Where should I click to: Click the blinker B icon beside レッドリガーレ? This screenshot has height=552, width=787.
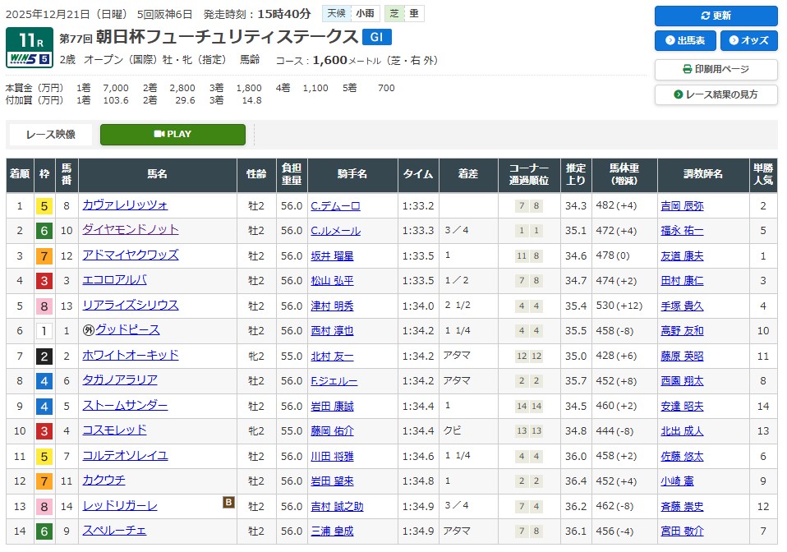point(229,502)
